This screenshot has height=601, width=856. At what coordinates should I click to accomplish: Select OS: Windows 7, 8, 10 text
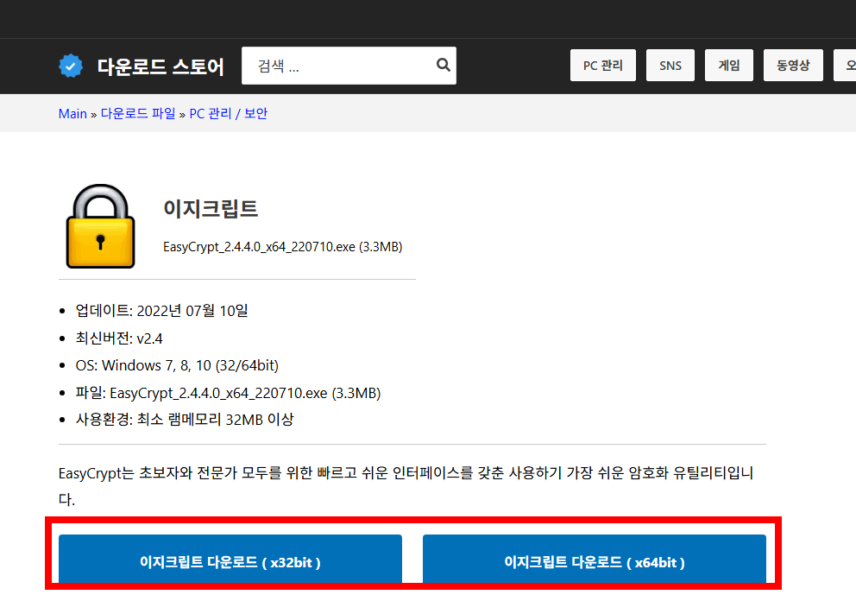(177, 365)
